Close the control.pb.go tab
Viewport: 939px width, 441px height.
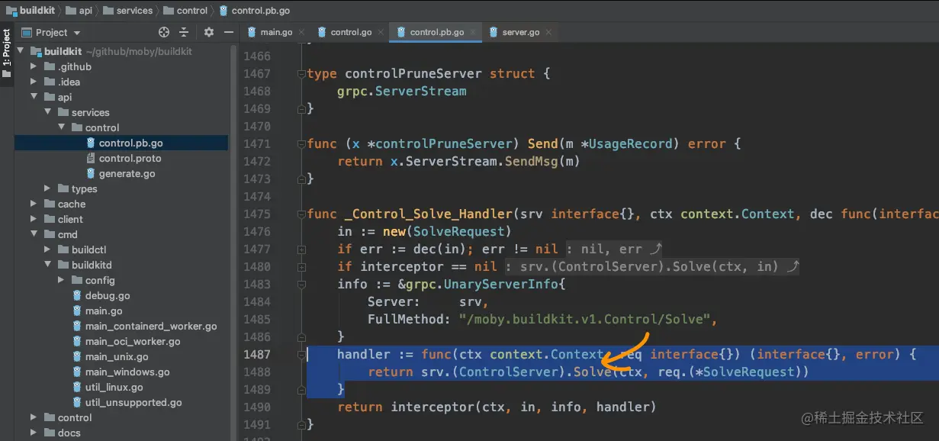(472, 33)
